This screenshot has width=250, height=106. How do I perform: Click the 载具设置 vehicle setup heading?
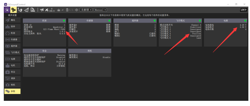pos(13,15)
